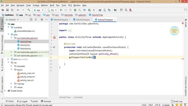Open the Profile app gauge icon
The width and height of the screenshot is (188, 106).
[85, 10]
